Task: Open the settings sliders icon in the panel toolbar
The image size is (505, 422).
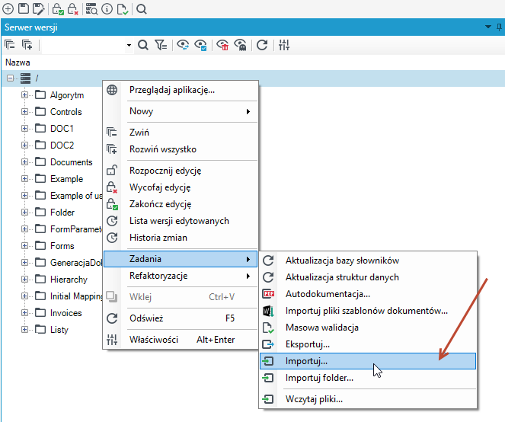Action: click(x=284, y=45)
